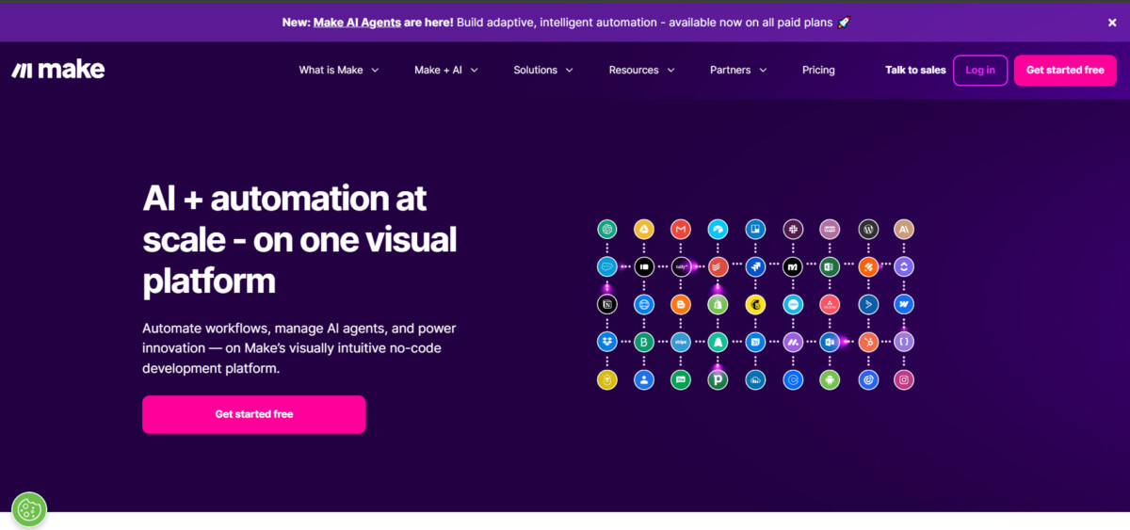
Task: Click the Make logo in header
Action: pos(58,70)
